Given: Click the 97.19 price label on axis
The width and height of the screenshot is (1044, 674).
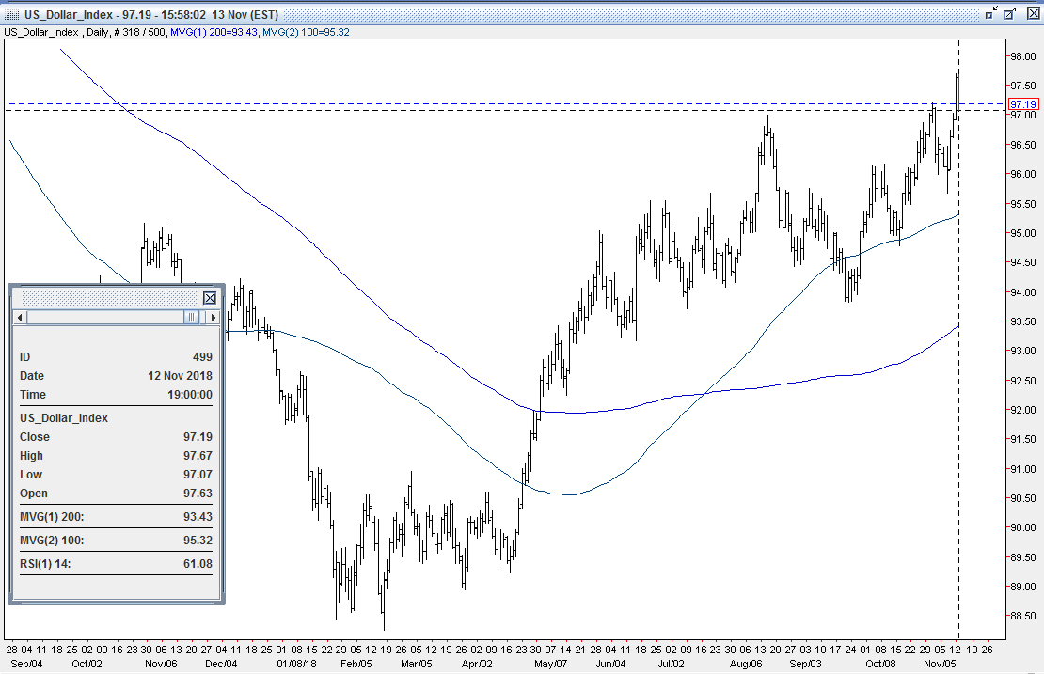Looking at the screenshot, I should click(x=1023, y=104).
